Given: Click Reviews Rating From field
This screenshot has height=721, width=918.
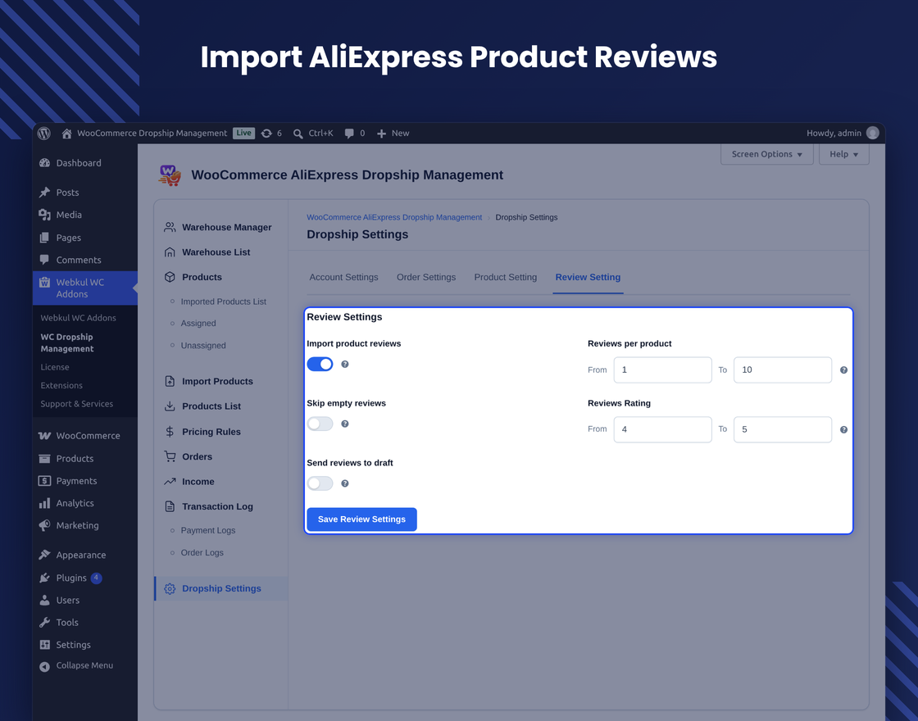Looking at the screenshot, I should pos(663,429).
